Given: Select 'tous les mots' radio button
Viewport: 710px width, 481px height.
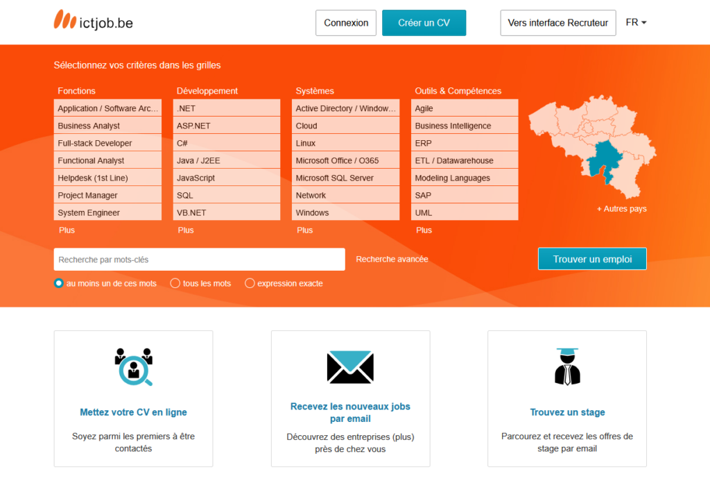Looking at the screenshot, I should 175,283.
